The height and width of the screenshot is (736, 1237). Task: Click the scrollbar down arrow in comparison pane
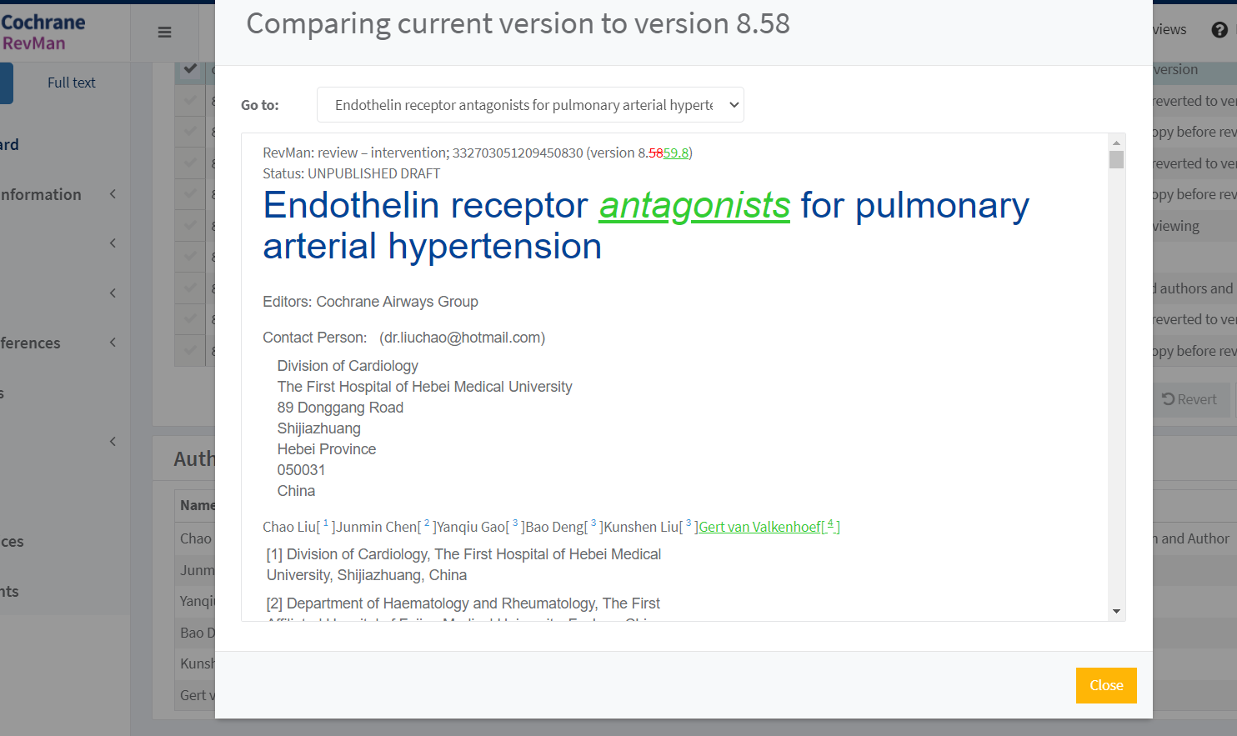point(1116,612)
